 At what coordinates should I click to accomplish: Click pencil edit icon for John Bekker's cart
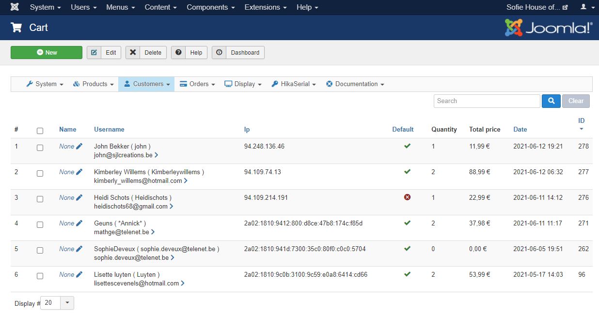[79, 146]
